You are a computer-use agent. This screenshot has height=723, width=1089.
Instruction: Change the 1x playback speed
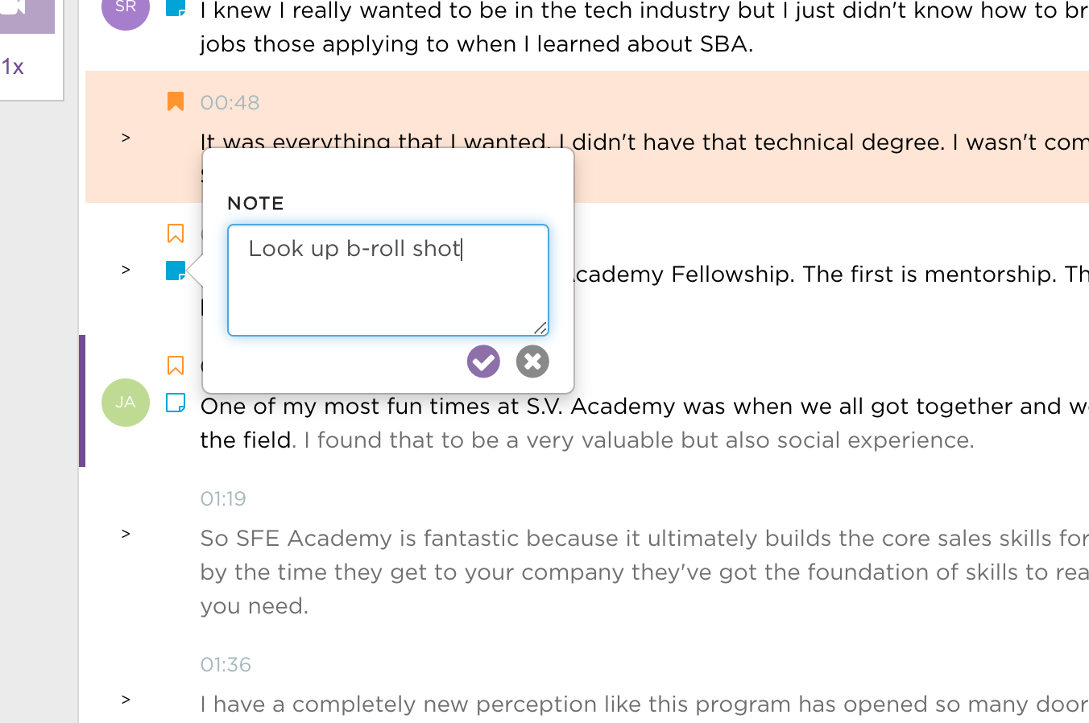point(14,67)
